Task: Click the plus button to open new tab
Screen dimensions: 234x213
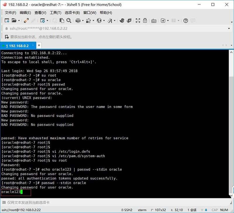Action: tap(39, 46)
